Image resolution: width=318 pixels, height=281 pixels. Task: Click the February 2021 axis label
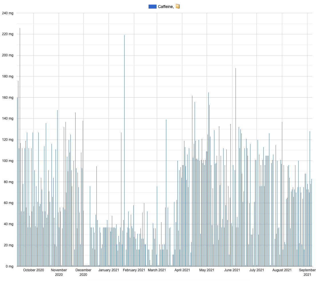134,270
